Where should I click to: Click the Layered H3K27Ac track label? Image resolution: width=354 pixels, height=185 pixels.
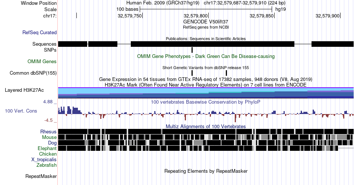(x=24, y=90)
